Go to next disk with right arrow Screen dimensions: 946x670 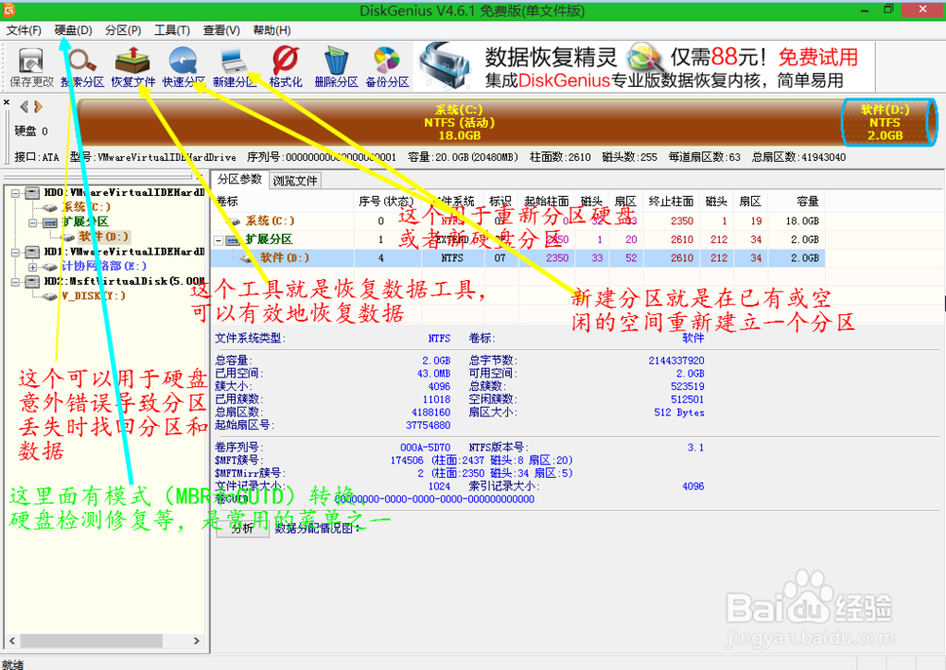(x=38, y=107)
